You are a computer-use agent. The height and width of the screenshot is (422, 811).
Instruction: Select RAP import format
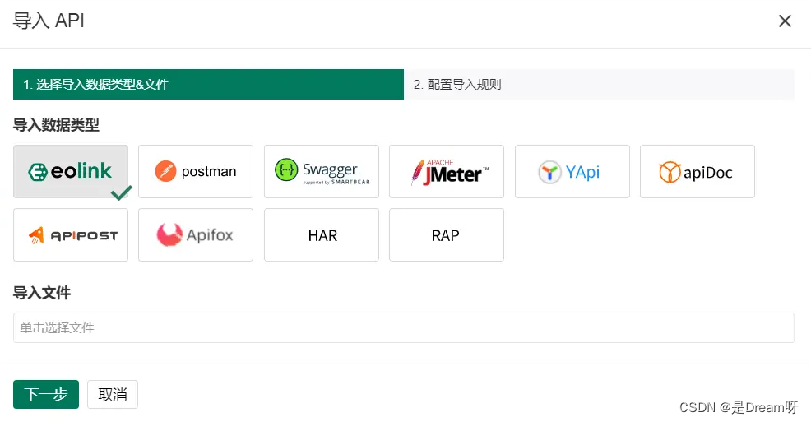coord(447,235)
